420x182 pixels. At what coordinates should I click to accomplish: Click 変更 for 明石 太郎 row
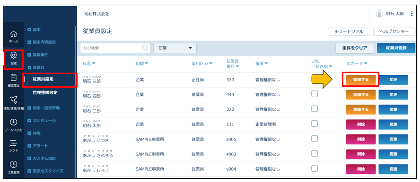click(x=393, y=124)
